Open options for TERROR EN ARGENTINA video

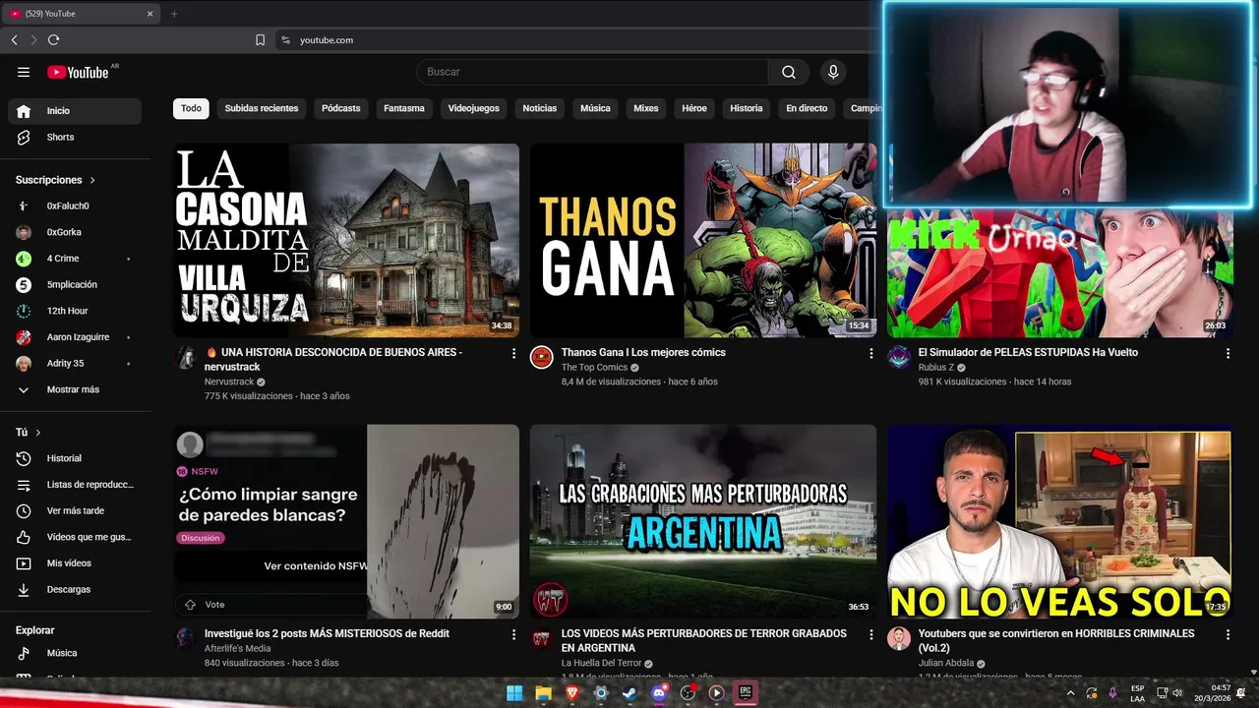tap(870, 634)
